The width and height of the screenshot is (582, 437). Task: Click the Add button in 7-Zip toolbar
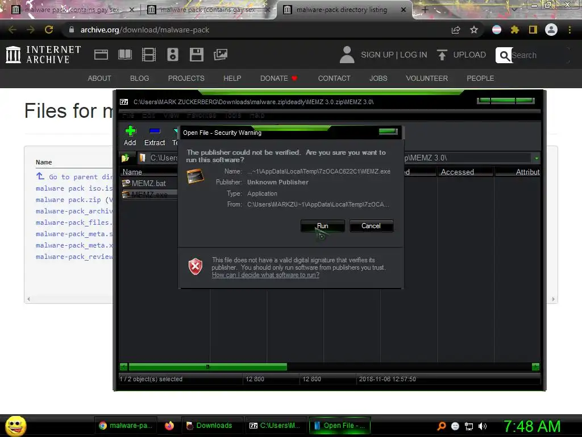click(x=130, y=136)
